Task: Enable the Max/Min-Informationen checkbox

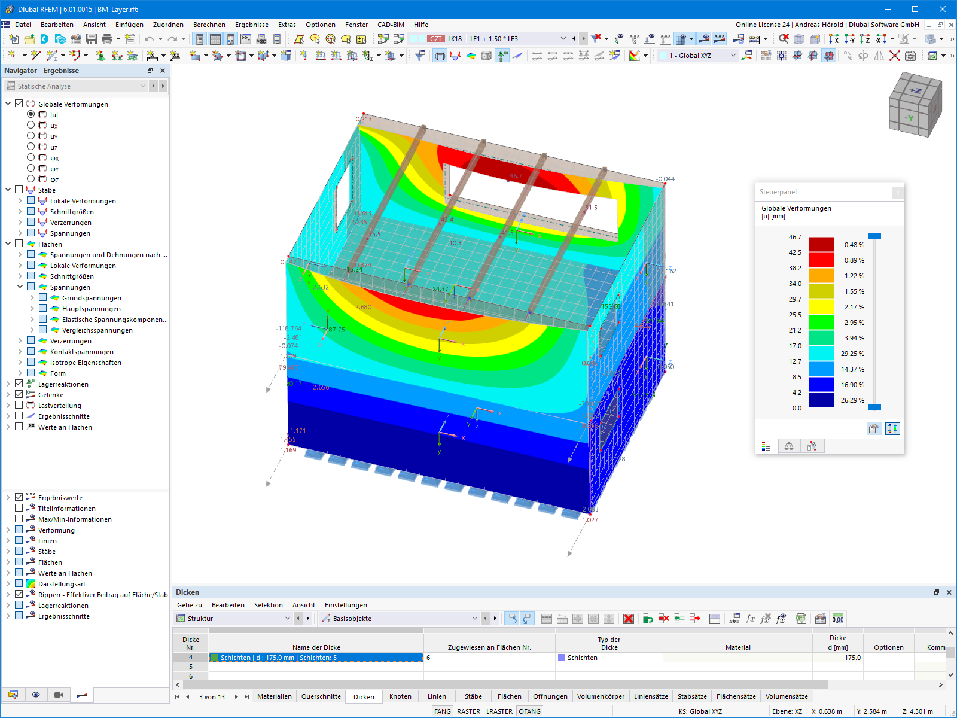Action: (19, 519)
